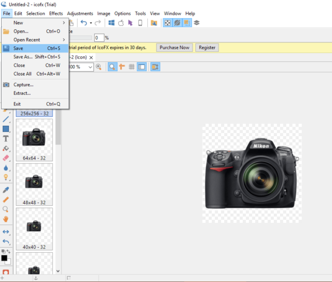The width and height of the screenshot is (332, 282).
Task: Click the black foreground color swatch
Action: tap(4, 258)
